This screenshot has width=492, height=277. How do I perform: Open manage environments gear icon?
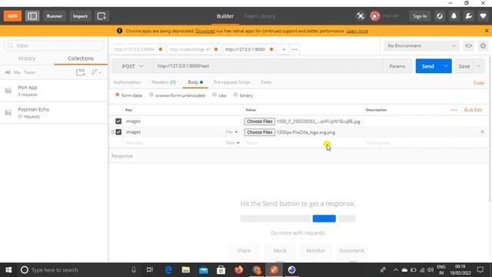tap(483, 46)
